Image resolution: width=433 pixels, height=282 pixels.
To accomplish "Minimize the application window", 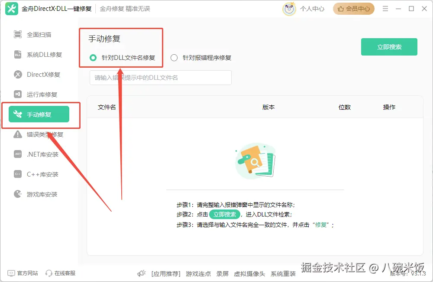I will 398,9.
